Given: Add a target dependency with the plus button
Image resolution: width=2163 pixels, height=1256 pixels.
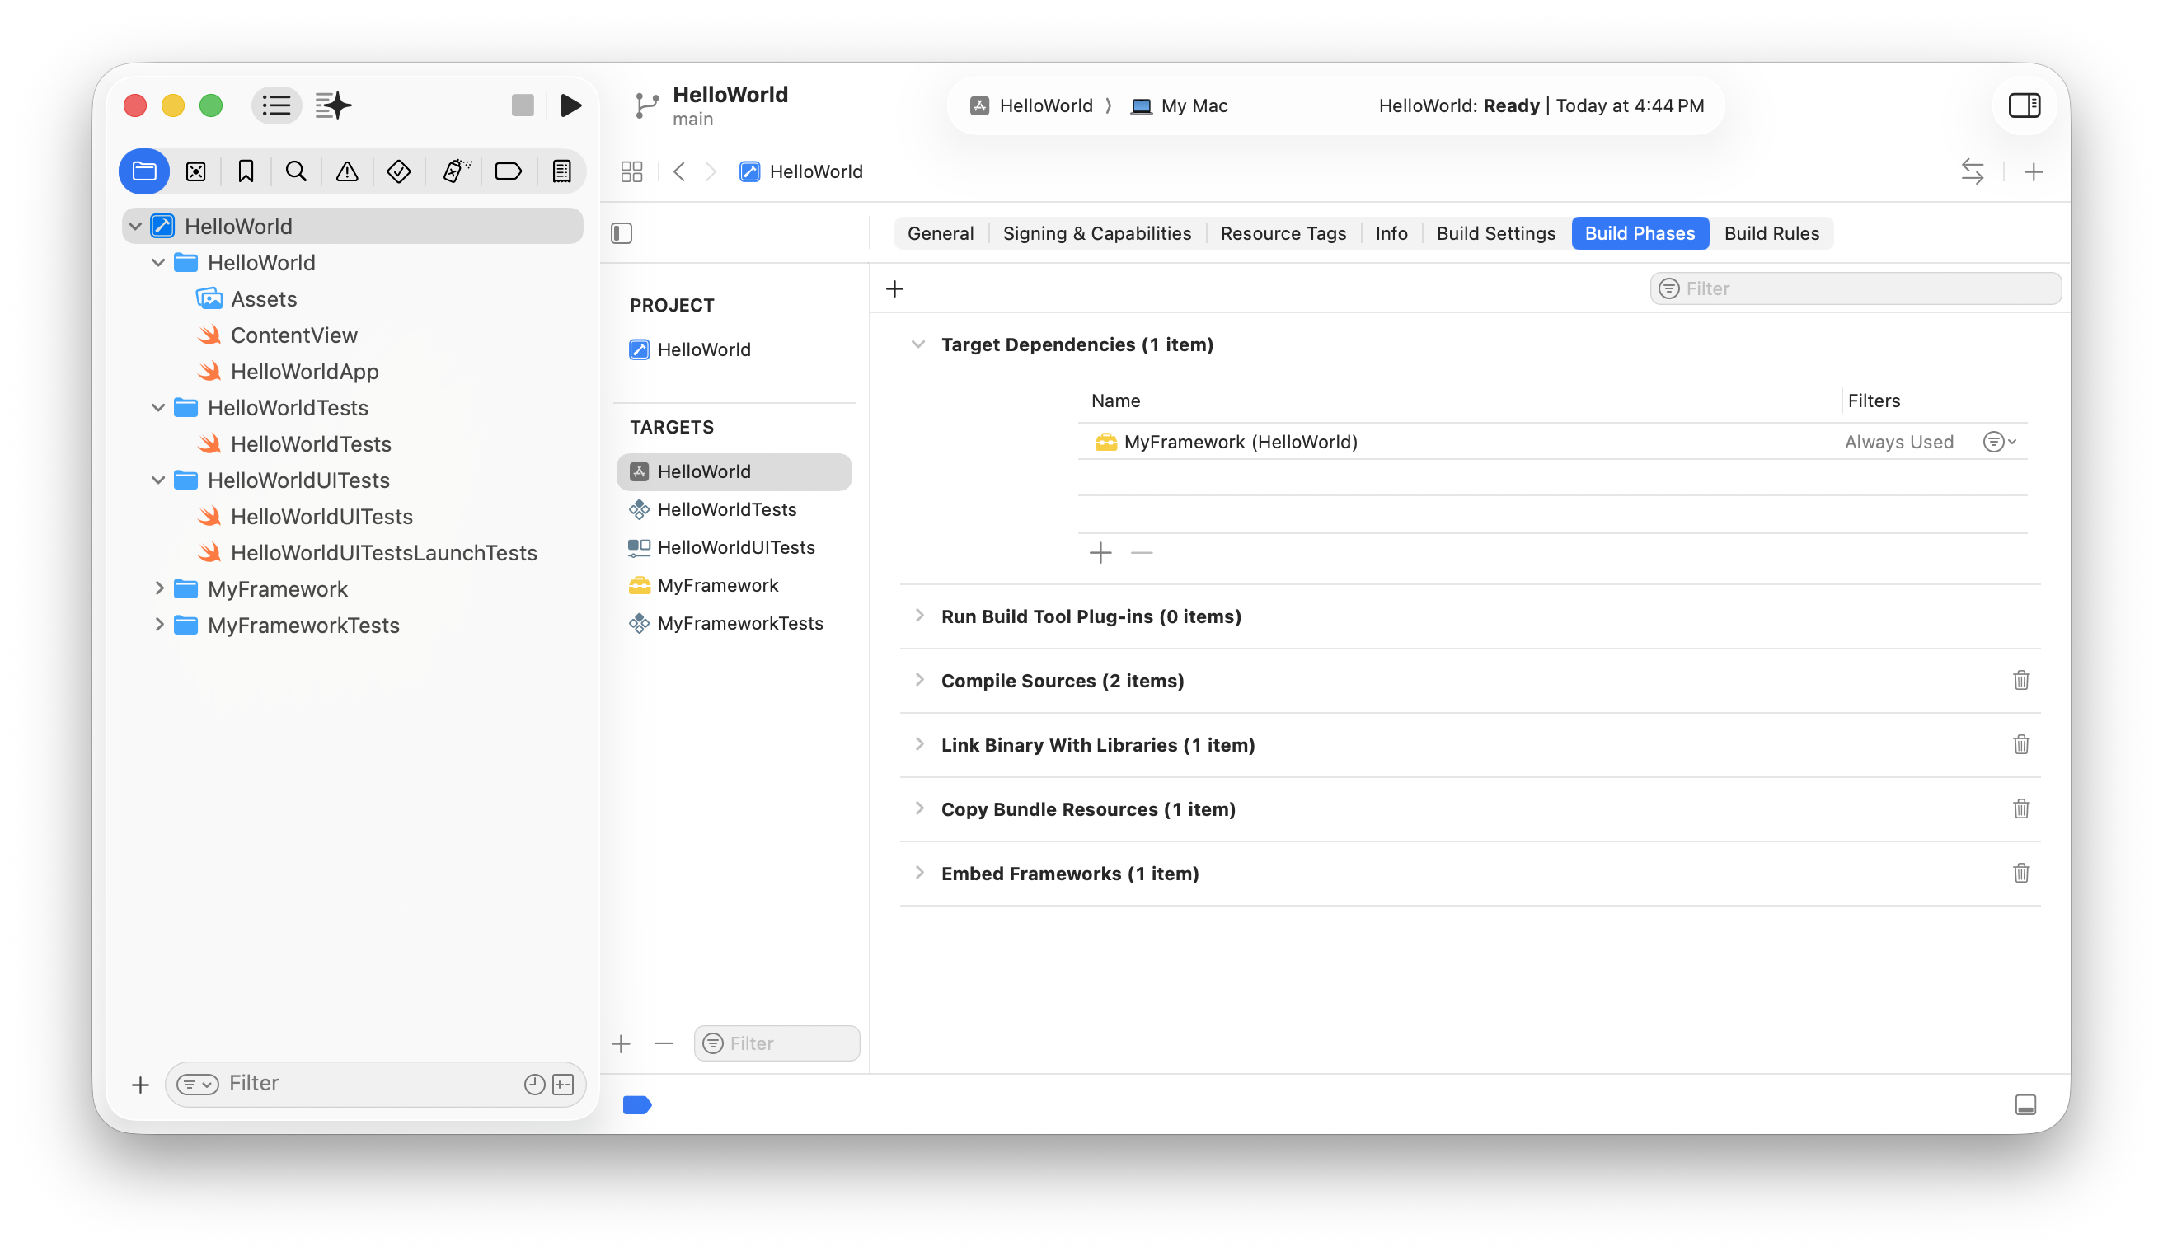Looking at the screenshot, I should click(x=1100, y=553).
